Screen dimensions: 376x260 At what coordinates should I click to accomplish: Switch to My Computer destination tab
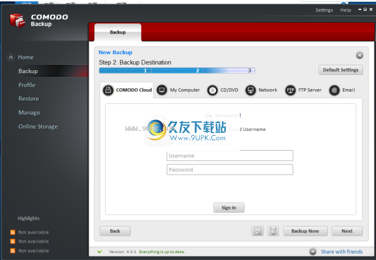coord(178,90)
